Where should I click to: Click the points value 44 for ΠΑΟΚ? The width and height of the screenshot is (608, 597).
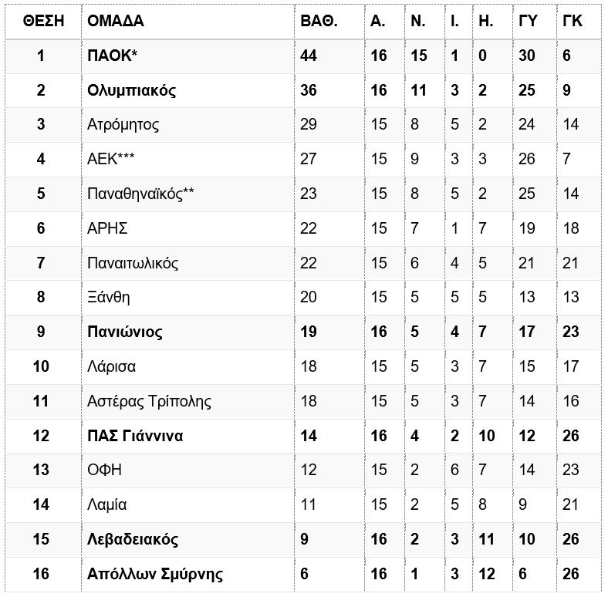309,56
